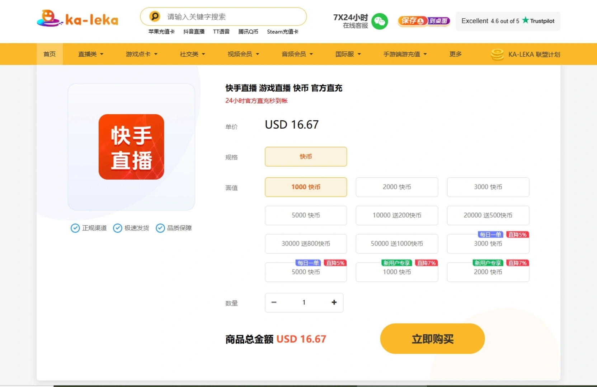The height and width of the screenshot is (387, 597).
Task: Click the 商品总金额 total amount
Action: (276, 339)
